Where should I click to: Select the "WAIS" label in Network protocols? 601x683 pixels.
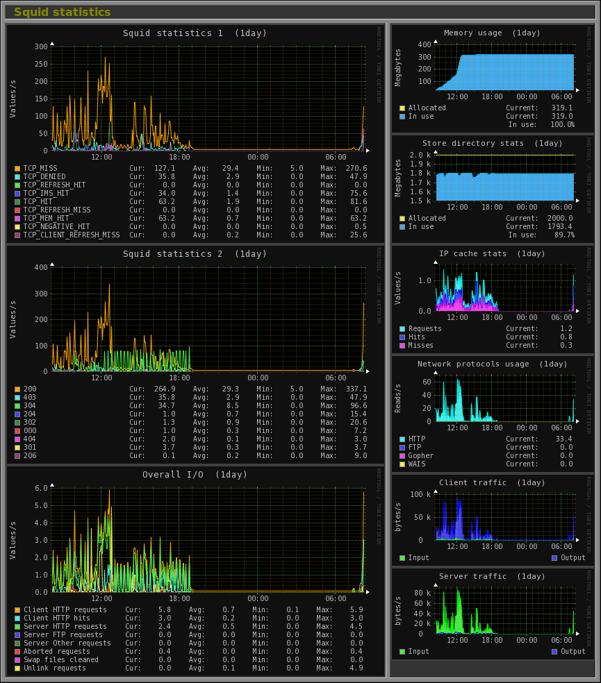pos(417,464)
